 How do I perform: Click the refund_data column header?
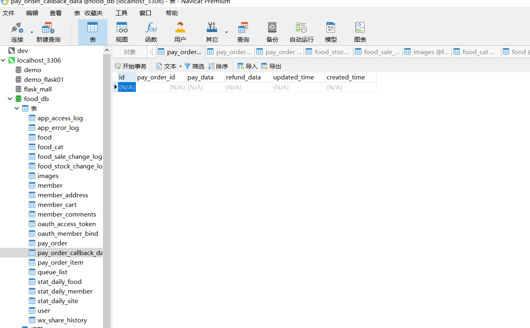coord(248,77)
